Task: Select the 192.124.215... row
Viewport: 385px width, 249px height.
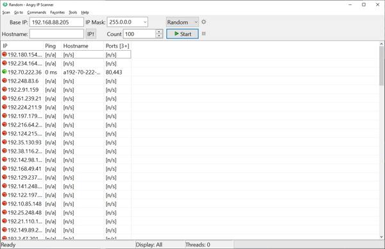Action: (66, 133)
